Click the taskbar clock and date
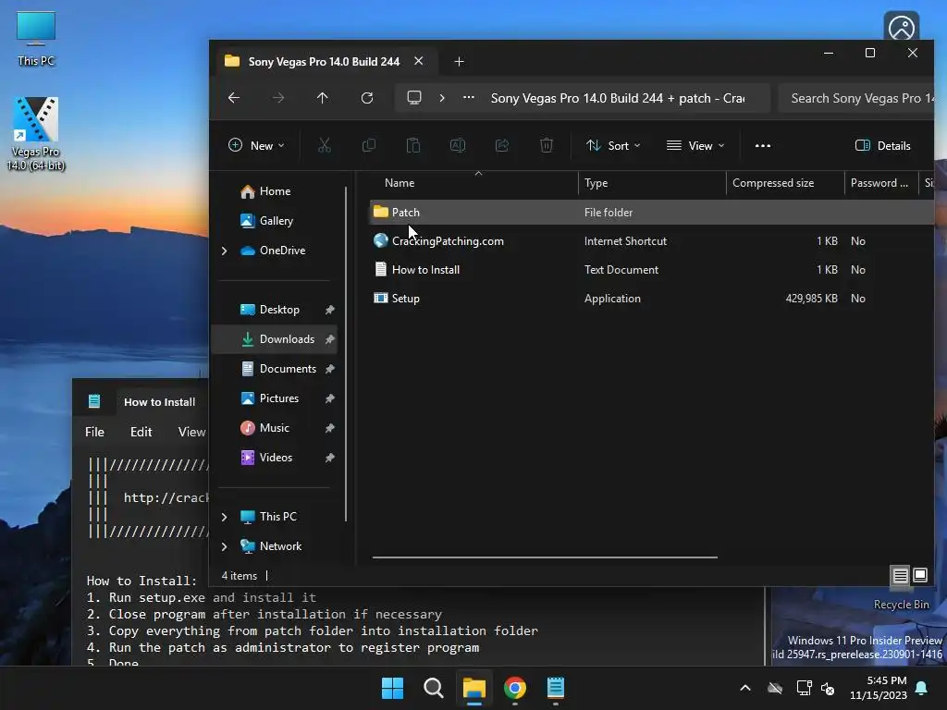The width and height of the screenshot is (947, 710). pyautogui.click(x=879, y=688)
